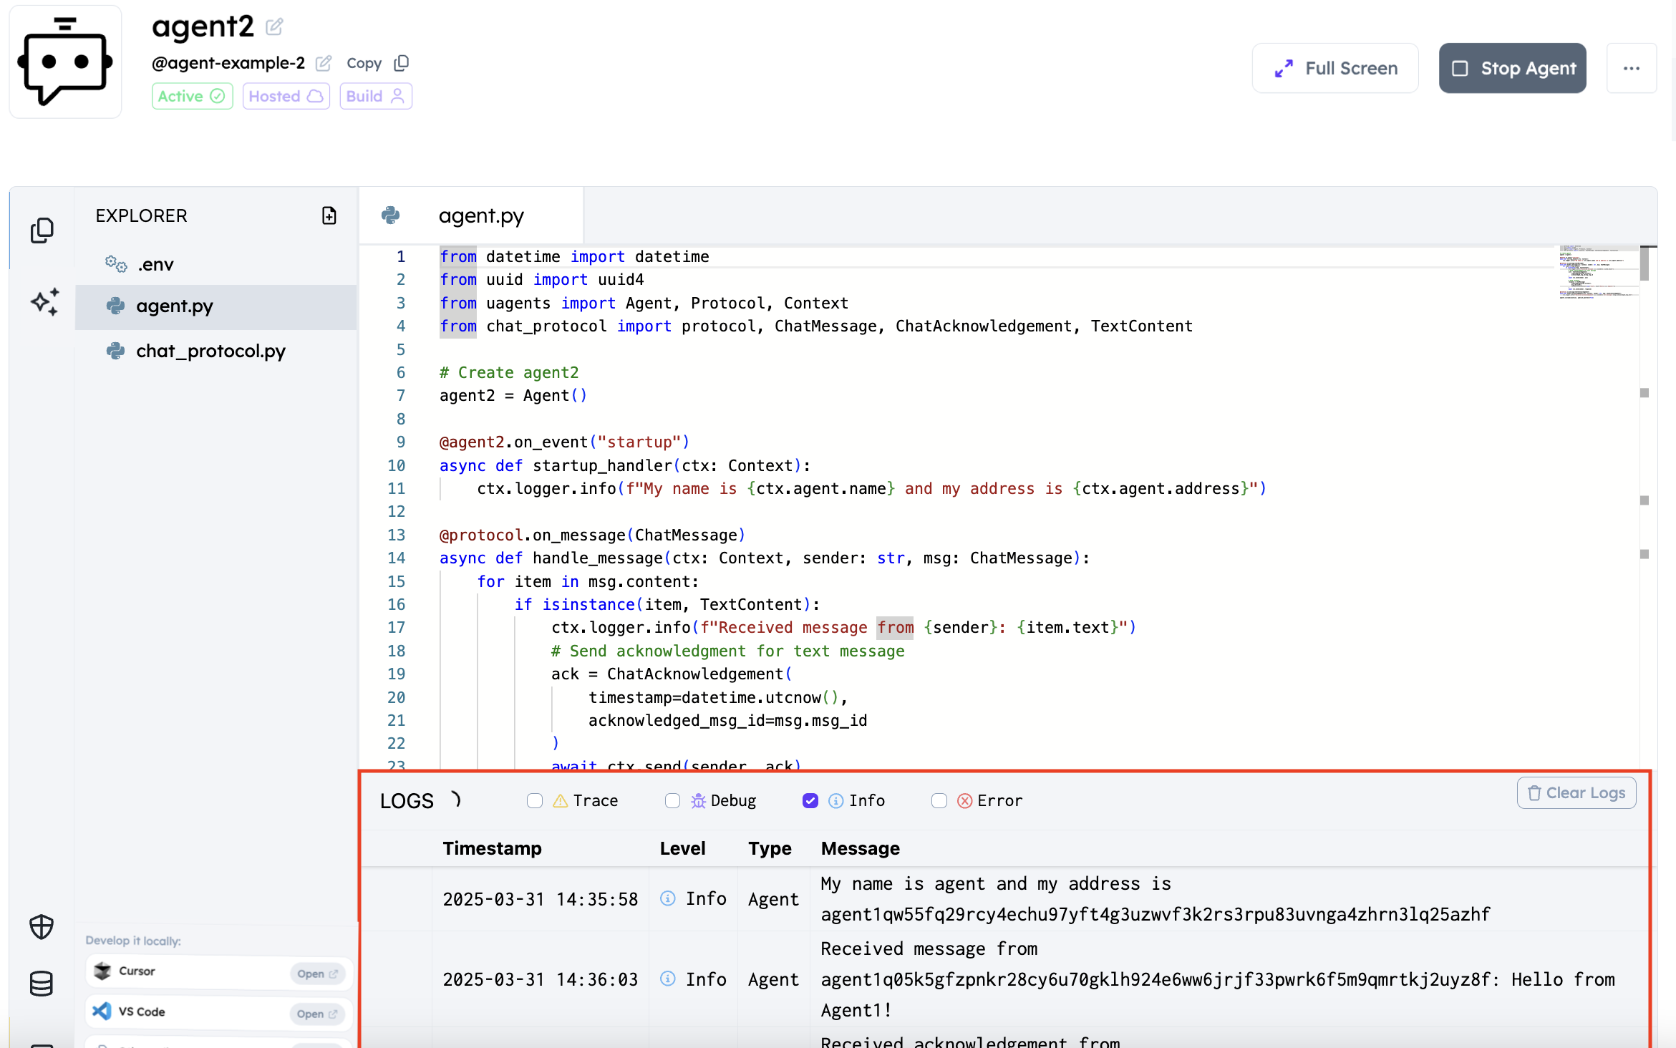Image resolution: width=1676 pixels, height=1048 pixels.
Task: Switch editor to Full Screen
Action: pos(1335,68)
